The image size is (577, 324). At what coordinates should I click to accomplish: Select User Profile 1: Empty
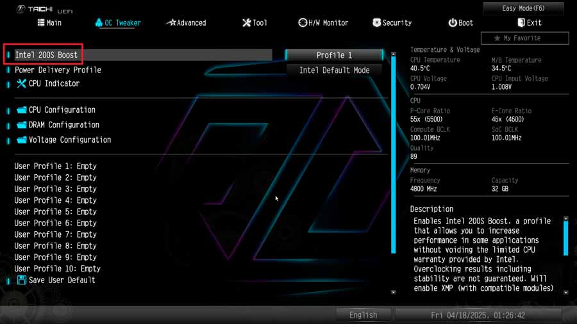55,166
